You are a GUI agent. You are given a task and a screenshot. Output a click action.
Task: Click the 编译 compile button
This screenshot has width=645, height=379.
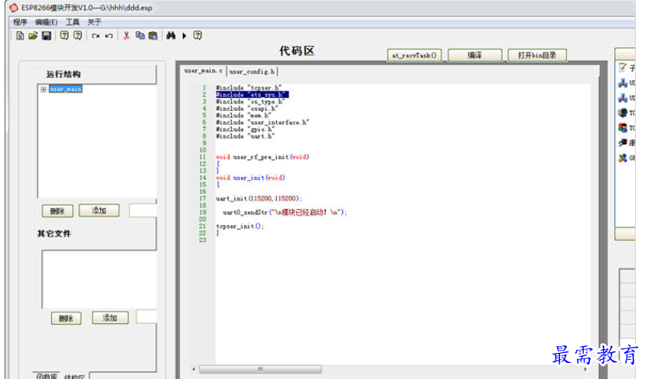coord(474,55)
